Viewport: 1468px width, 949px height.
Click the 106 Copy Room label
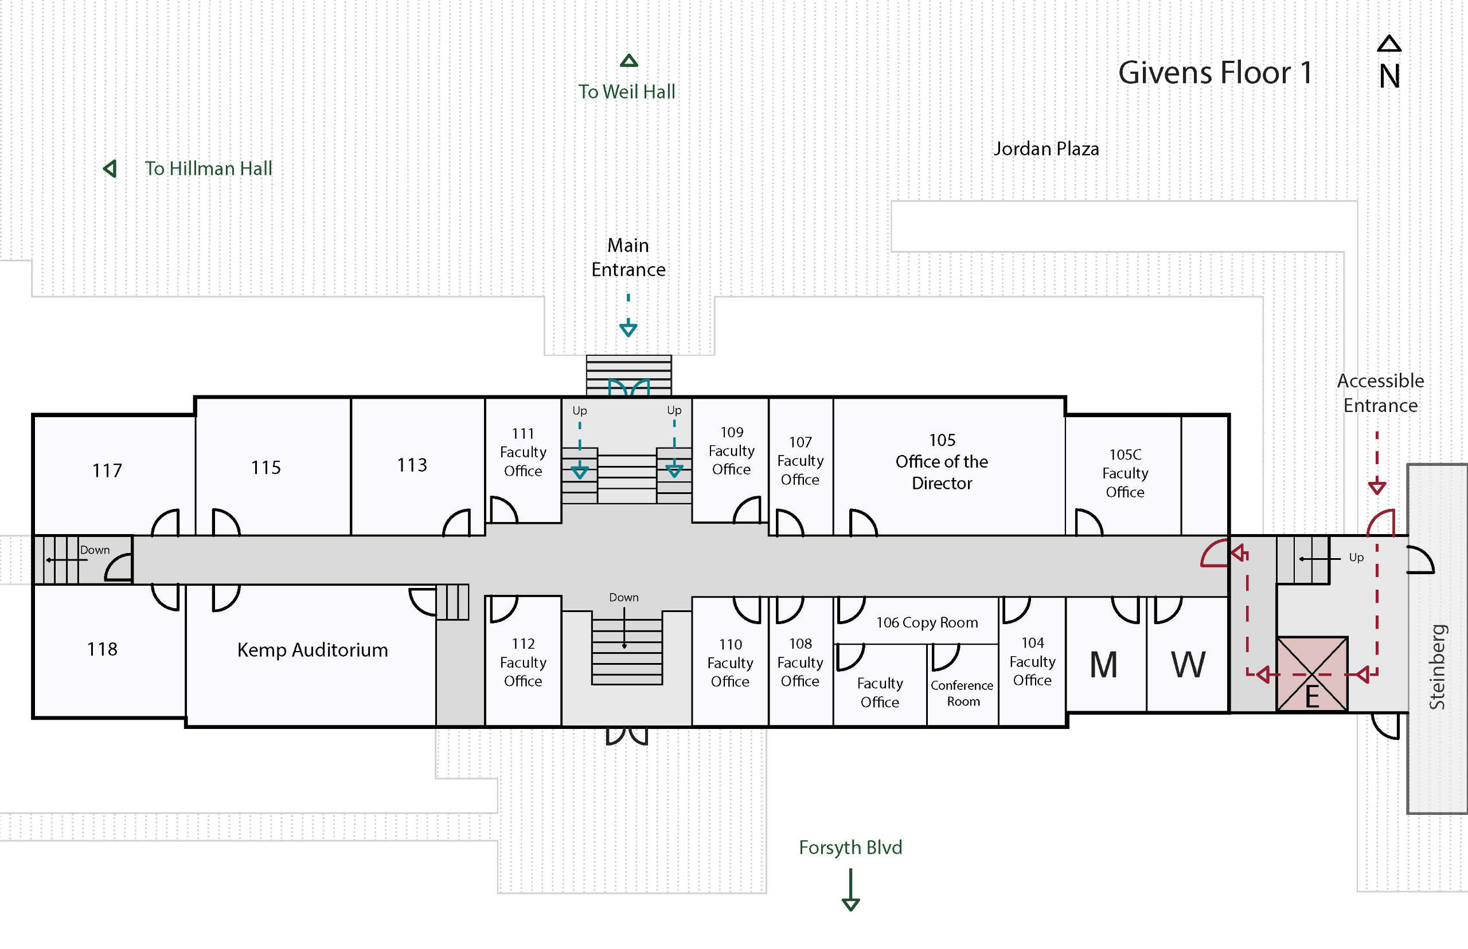pyautogui.click(x=927, y=622)
